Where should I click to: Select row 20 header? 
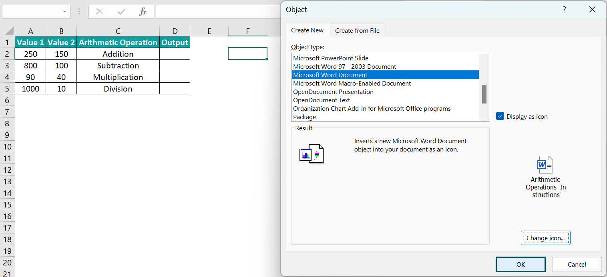pyautogui.click(x=7, y=263)
